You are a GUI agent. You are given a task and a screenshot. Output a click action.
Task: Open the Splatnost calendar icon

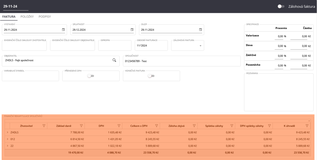tap(132, 30)
